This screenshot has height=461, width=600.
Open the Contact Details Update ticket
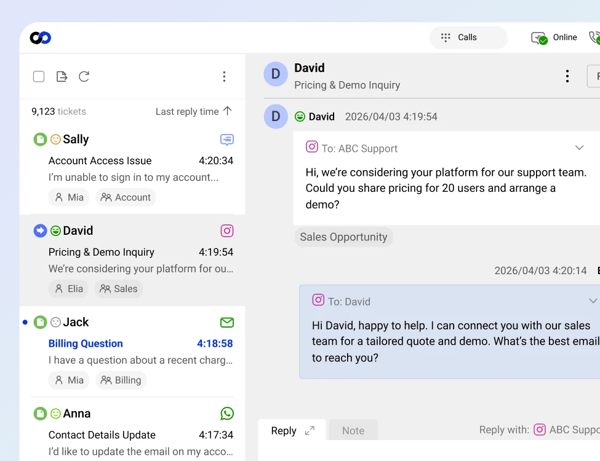[x=102, y=435]
